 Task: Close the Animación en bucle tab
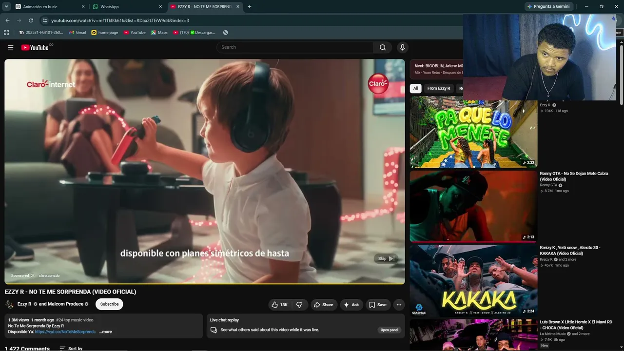click(83, 7)
